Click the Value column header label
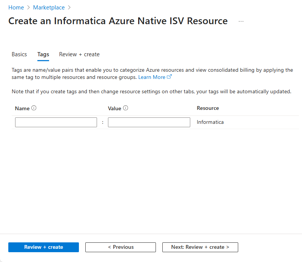This screenshot has width=302, height=262. [x=115, y=108]
